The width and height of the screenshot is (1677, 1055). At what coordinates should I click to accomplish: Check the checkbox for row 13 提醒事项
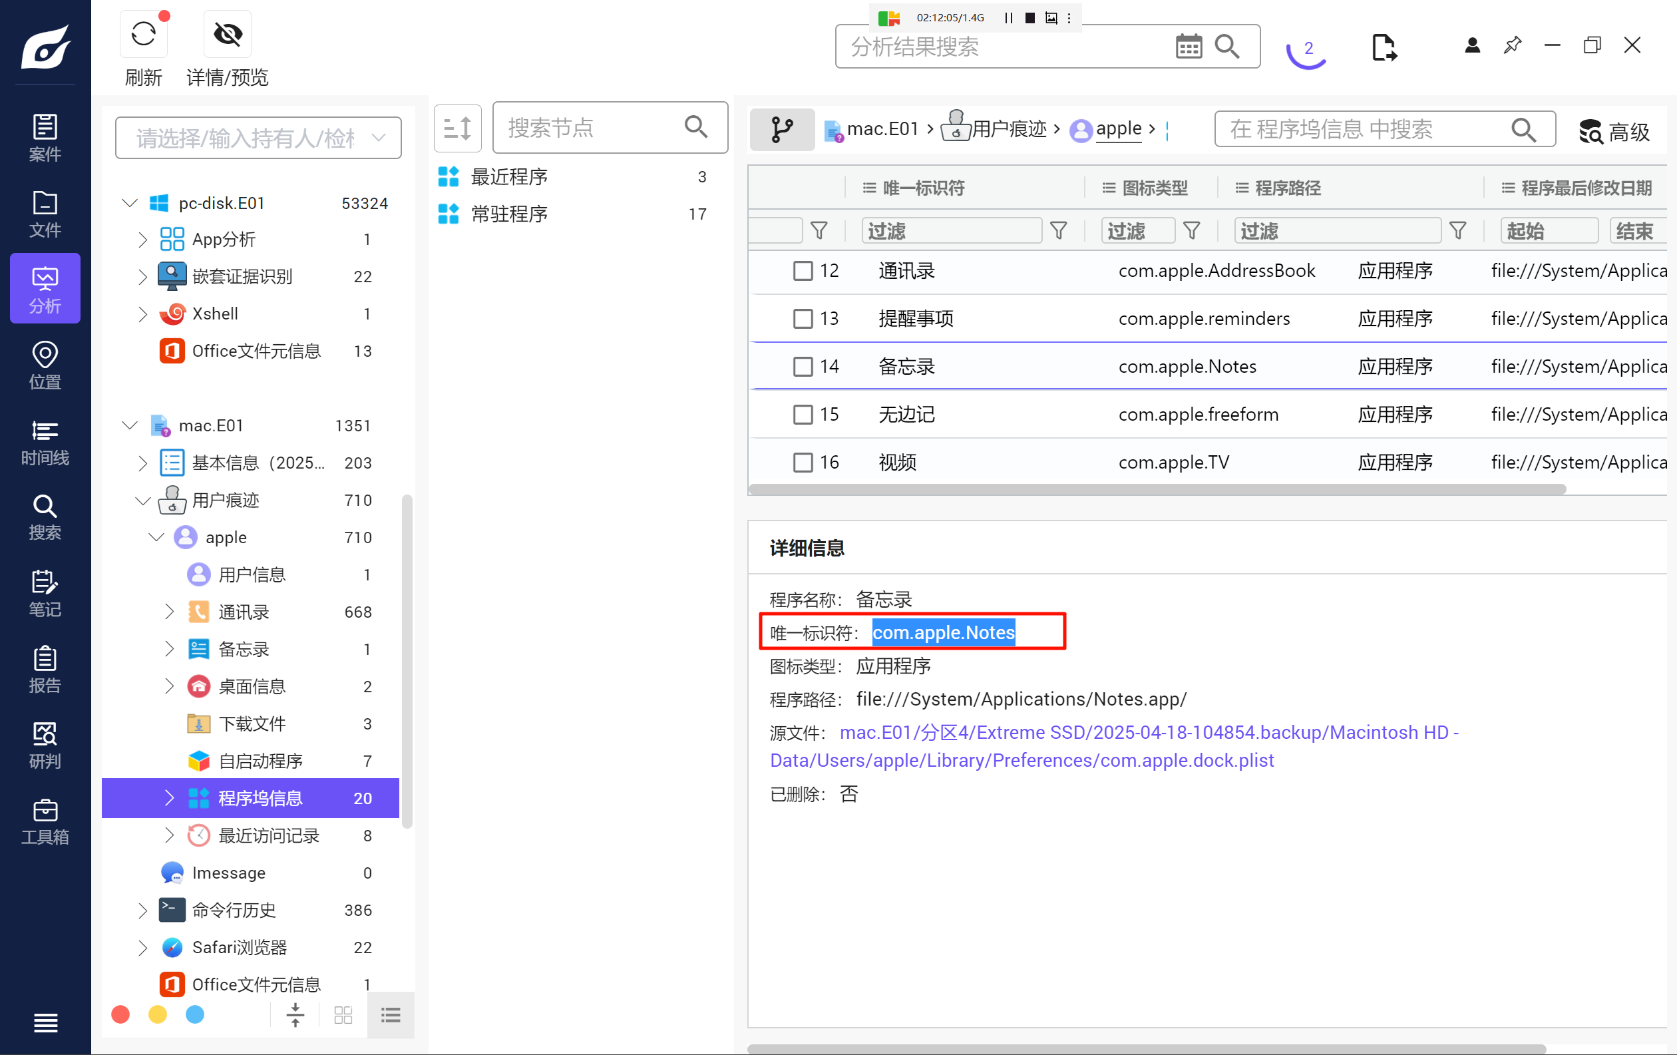click(803, 318)
